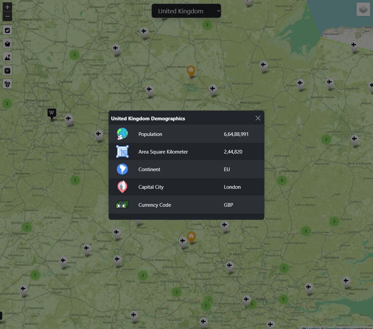
Task: Close the United Kingdom Demographics popup
Action: tap(258, 118)
